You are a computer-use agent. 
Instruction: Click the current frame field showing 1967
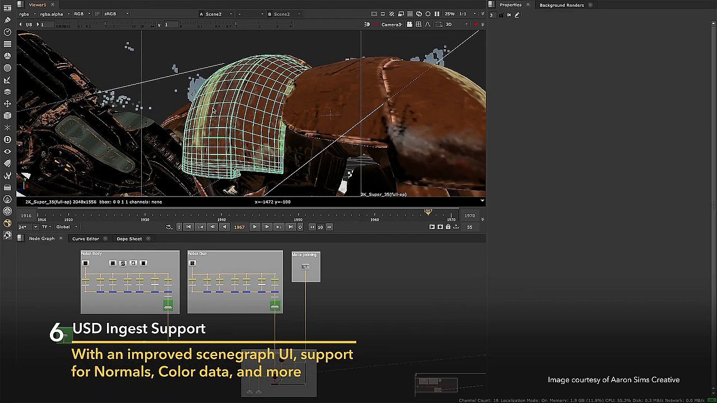coord(239,227)
